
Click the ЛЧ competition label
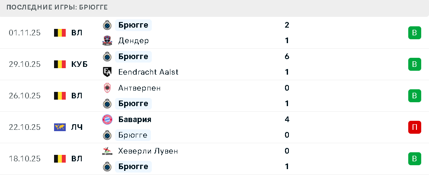click(77, 127)
